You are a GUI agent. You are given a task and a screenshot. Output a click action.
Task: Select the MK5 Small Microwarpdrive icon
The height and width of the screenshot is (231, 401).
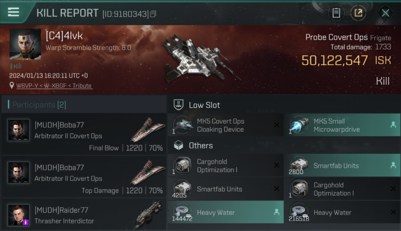(x=299, y=125)
